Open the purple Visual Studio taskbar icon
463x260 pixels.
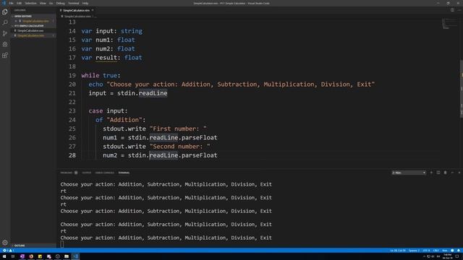[x=22, y=256]
